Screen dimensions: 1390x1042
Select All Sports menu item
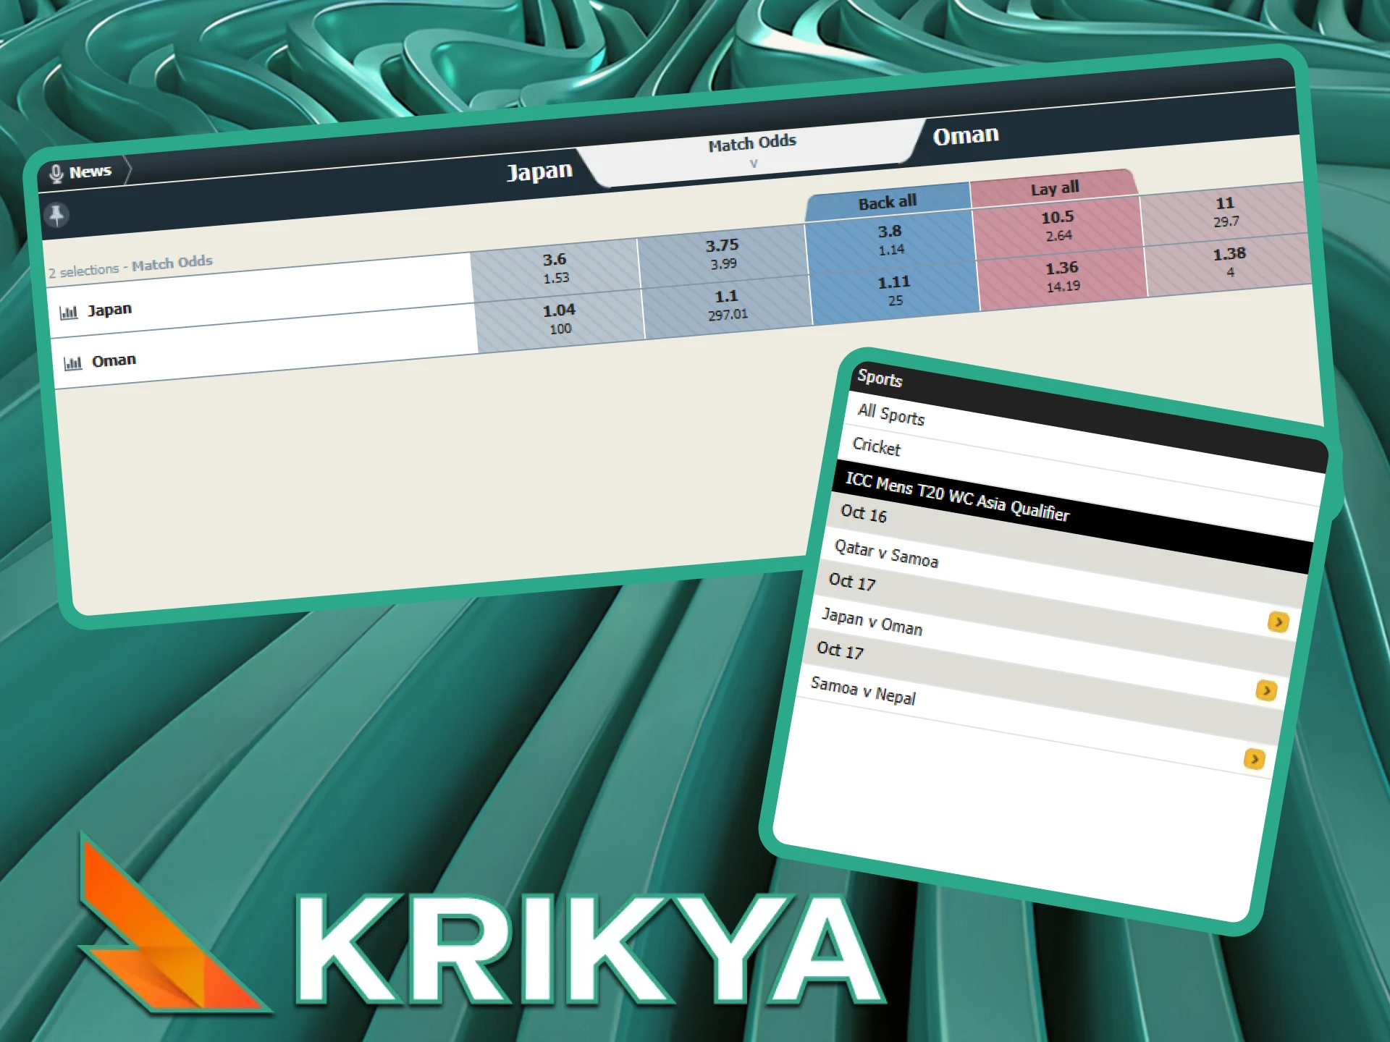tap(890, 414)
